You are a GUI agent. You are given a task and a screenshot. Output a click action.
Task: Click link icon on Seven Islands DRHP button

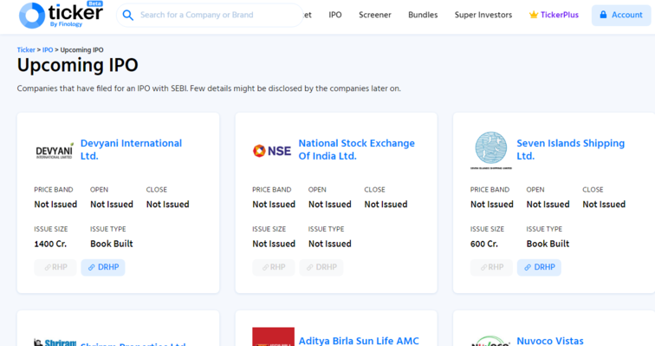pyautogui.click(x=528, y=267)
